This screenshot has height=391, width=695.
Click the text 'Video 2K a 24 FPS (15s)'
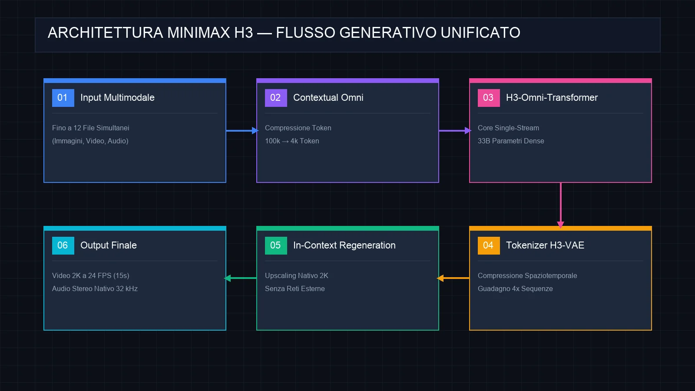(91, 275)
